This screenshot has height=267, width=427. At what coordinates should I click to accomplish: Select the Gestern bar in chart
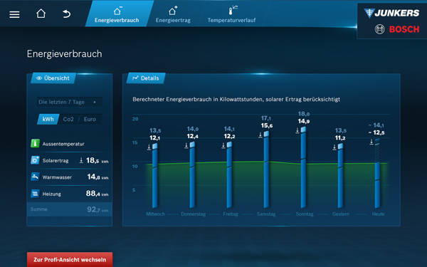(340, 176)
